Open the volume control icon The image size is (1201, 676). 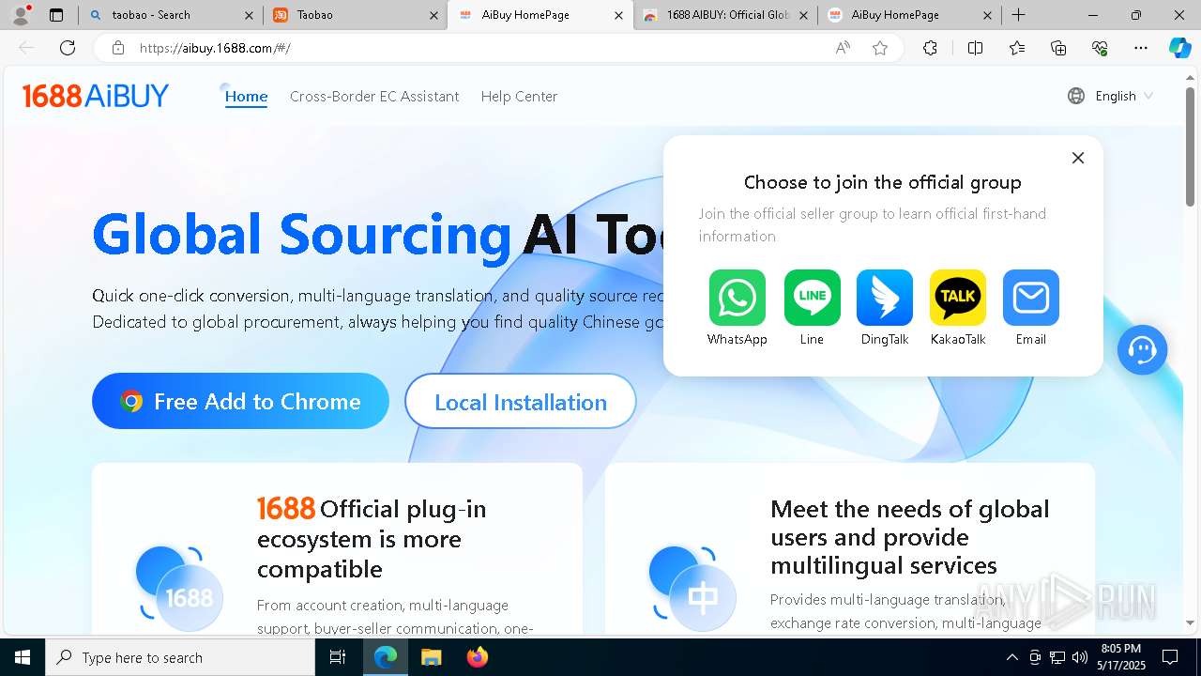1080,657
